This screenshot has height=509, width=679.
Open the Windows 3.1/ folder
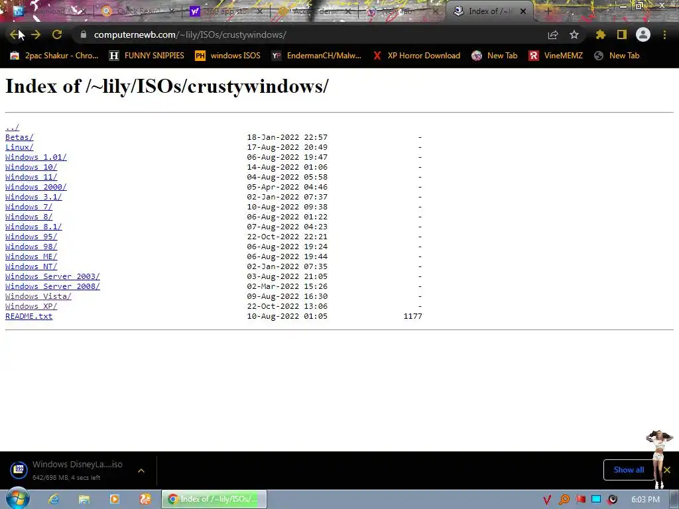click(33, 197)
